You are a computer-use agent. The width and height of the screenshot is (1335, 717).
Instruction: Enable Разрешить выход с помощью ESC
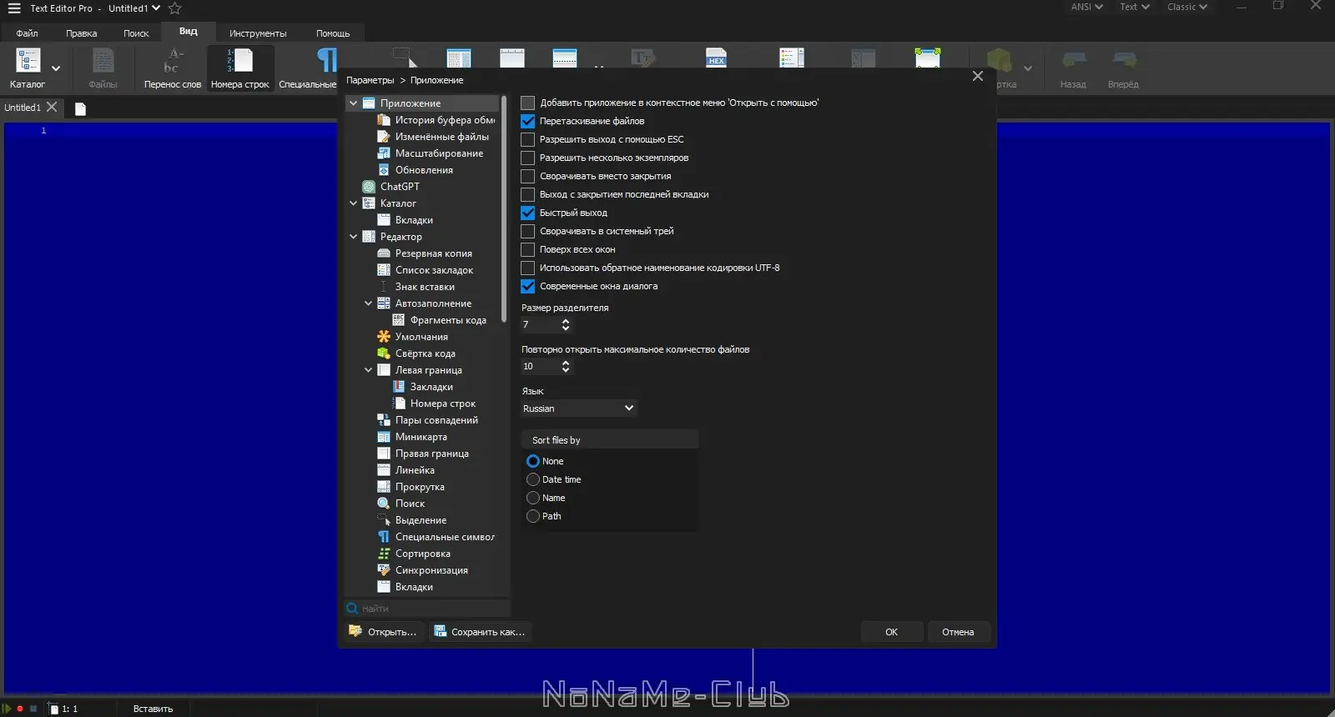pos(528,139)
